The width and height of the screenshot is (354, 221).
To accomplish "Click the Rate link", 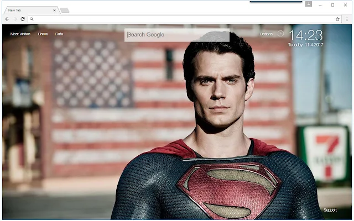I will coord(59,34).
